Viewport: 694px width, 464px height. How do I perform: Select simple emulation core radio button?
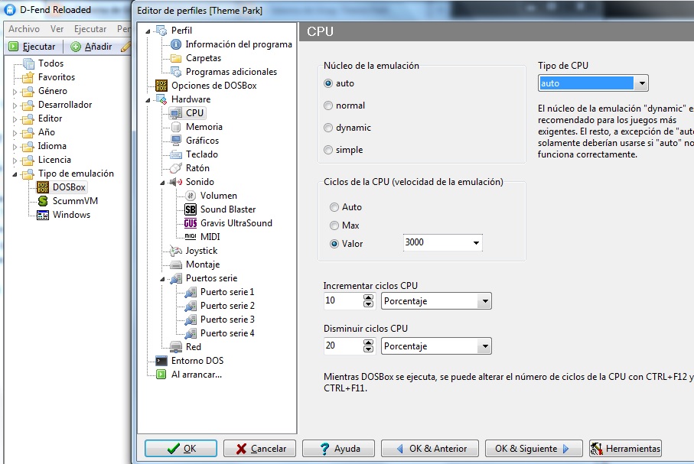(x=328, y=150)
